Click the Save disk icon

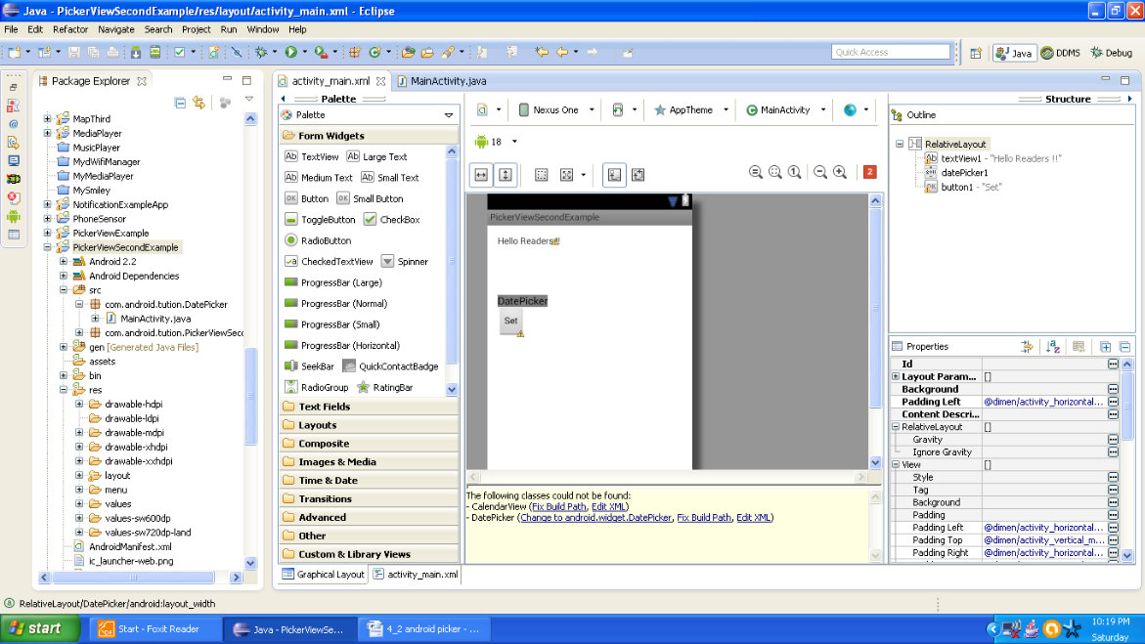[x=73, y=52]
